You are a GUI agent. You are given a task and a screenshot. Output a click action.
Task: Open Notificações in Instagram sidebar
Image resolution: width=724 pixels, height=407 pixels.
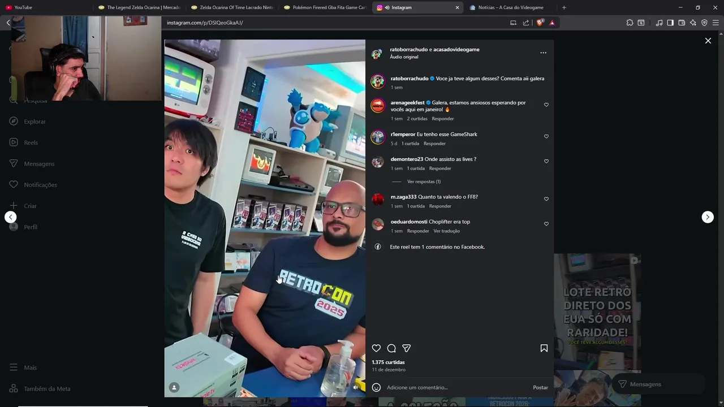33,185
